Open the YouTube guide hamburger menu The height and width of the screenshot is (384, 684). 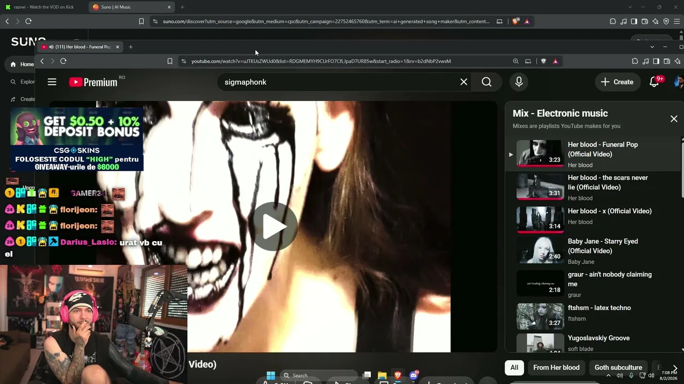pyautogui.click(x=52, y=82)
